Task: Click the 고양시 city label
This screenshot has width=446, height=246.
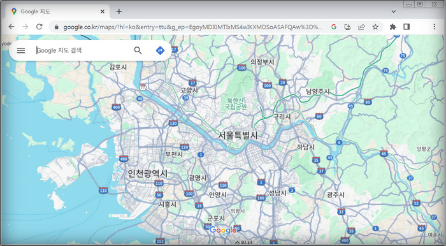Action: click(x=189, y=90)
